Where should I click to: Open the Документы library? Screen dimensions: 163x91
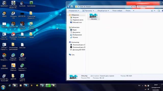tap(76, 32)
